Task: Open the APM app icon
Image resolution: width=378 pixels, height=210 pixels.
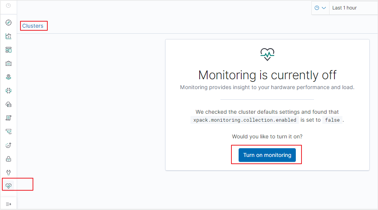Action: (x=8, y=132)
